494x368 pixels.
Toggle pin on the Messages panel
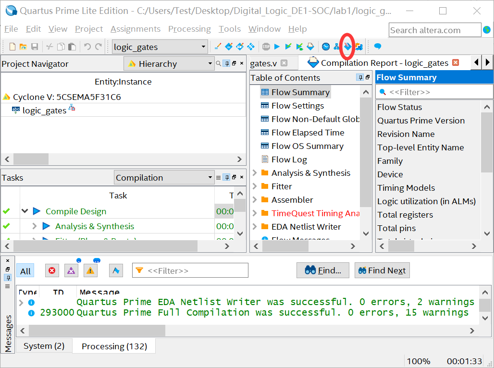click(8, 278)
